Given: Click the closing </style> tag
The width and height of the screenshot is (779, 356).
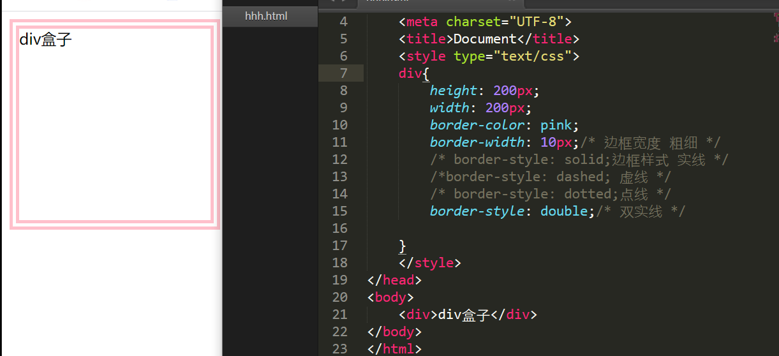Looking at the screenshot, I should [430, 263].
